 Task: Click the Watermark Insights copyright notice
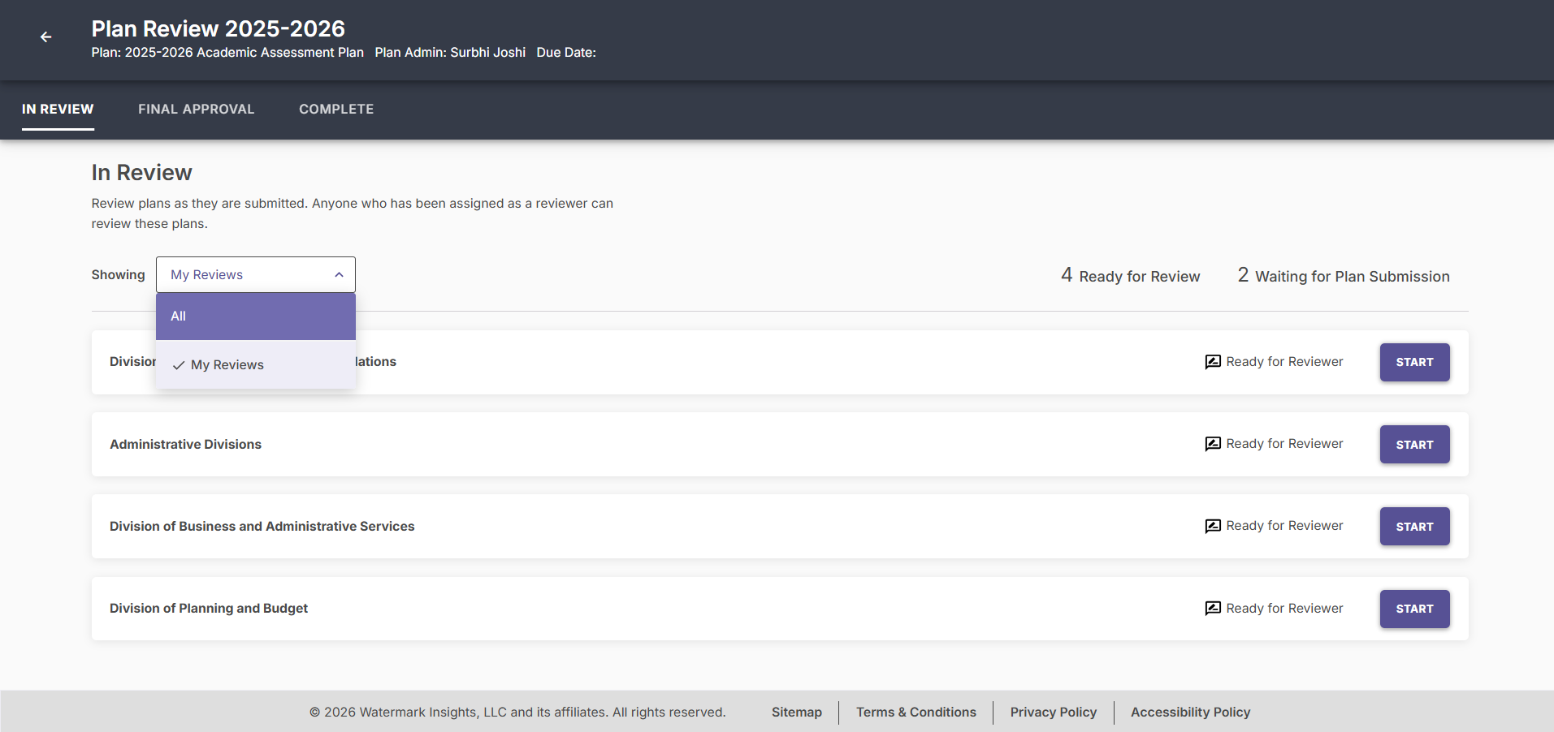[517, 712]
